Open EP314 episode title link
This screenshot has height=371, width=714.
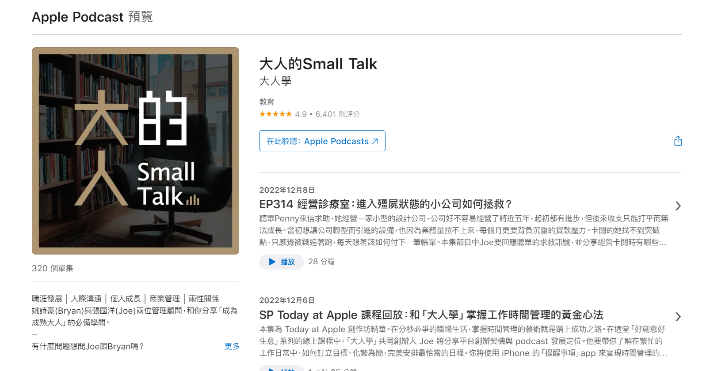point(385,204)
